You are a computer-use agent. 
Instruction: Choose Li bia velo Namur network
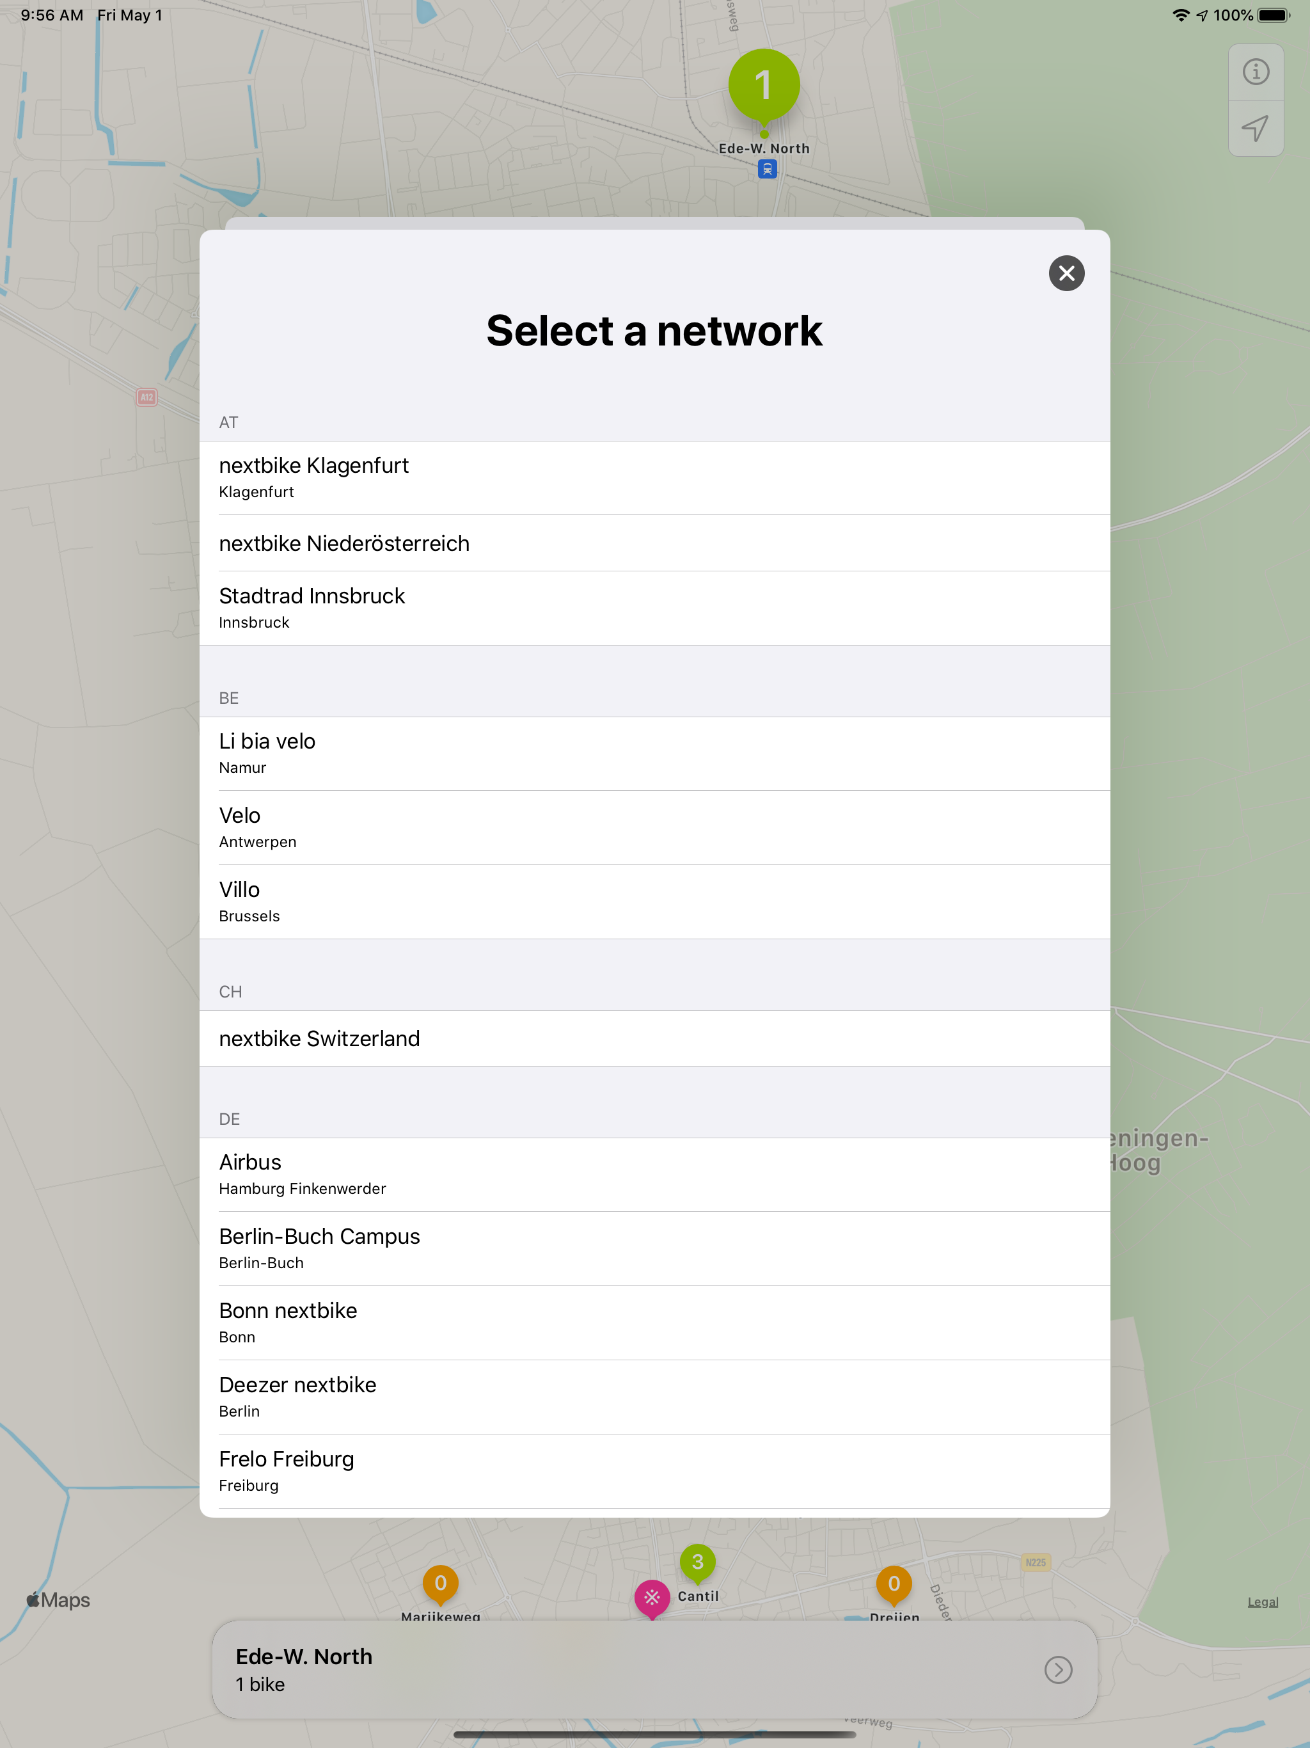coord(654,754)
